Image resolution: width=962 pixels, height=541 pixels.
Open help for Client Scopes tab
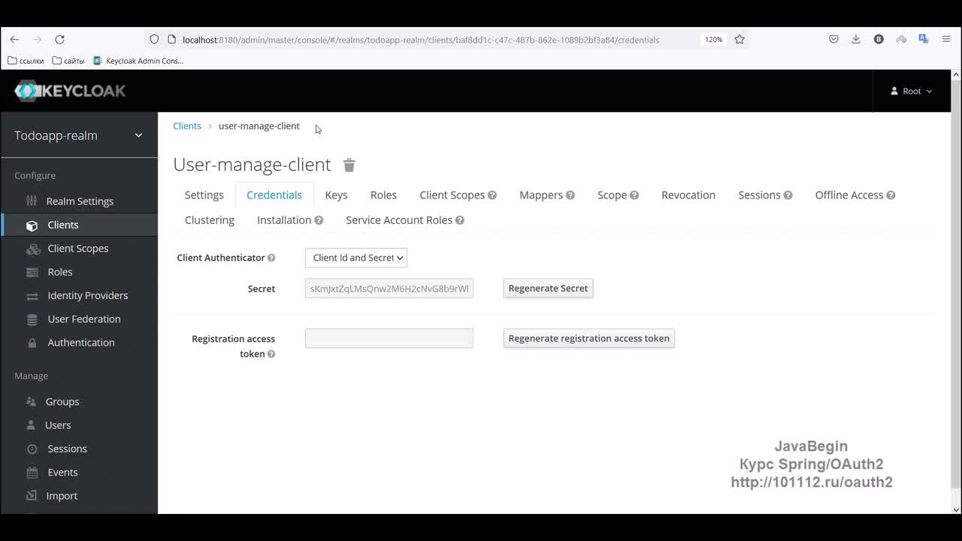(492, 195)
